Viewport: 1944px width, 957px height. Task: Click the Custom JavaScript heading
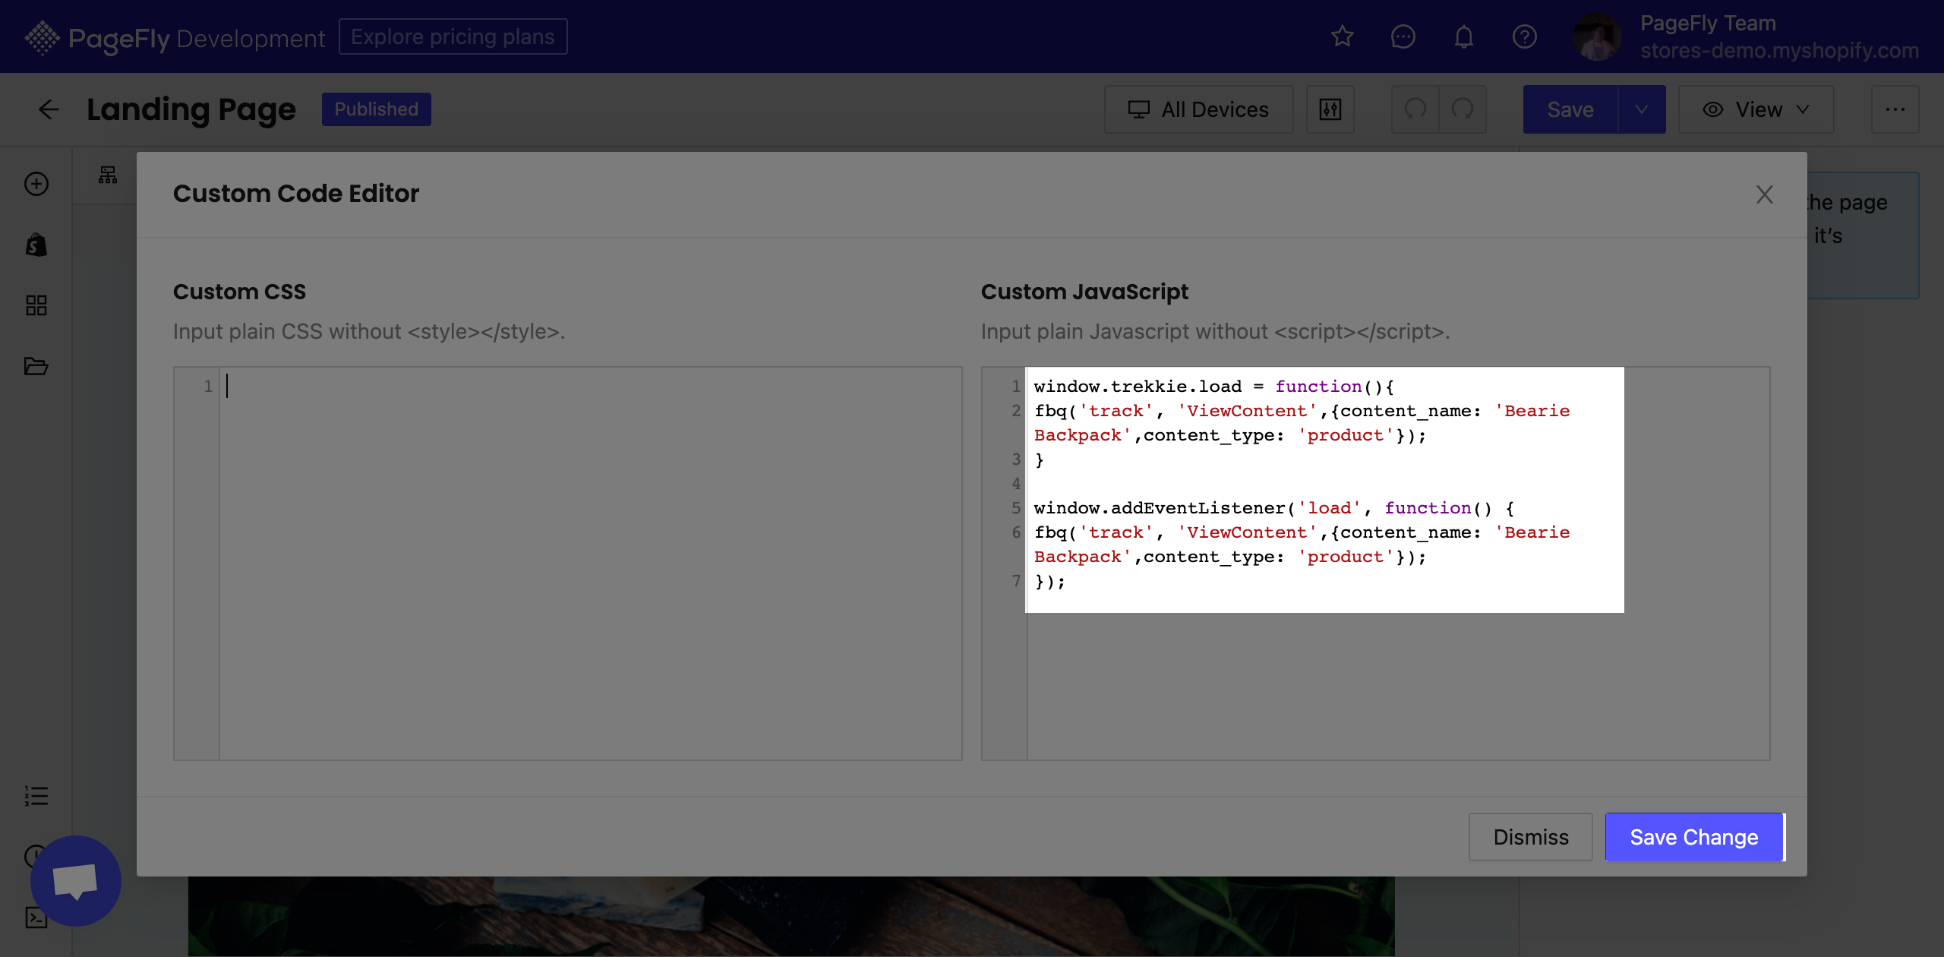coord(1084,292)
